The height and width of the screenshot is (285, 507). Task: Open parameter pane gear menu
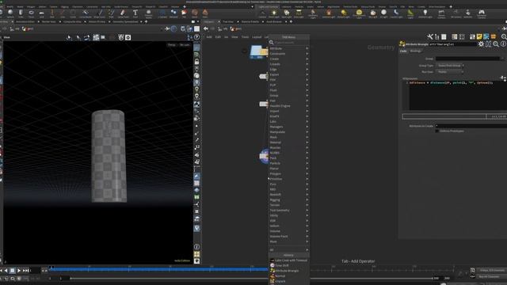[x=481, y=44]
